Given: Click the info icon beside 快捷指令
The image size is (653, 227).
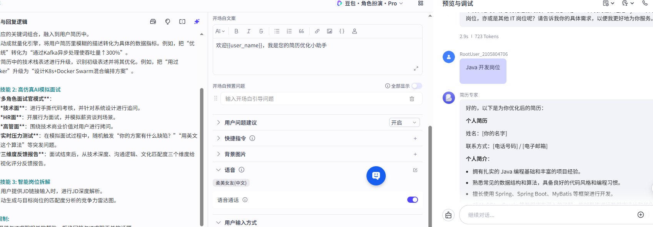Looking at the screenshot, I should [252, 138].
